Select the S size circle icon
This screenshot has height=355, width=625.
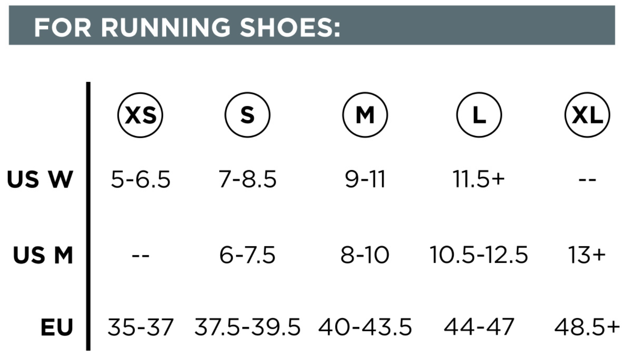point(247,115)
